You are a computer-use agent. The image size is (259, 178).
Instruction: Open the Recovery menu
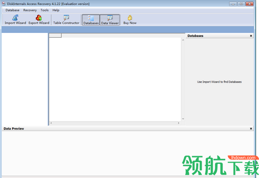(30, 10)
